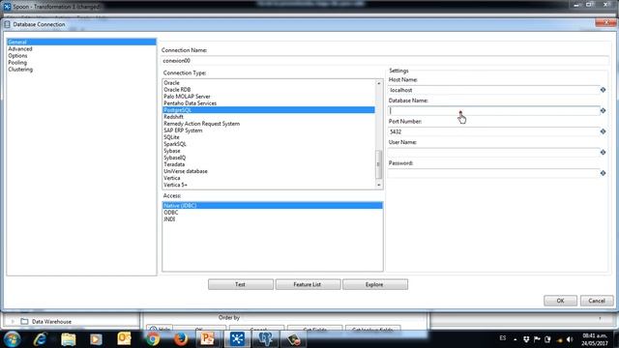Click the Test connection button
Viewport: 619px width, 348px height.
[x=241, y=284]
